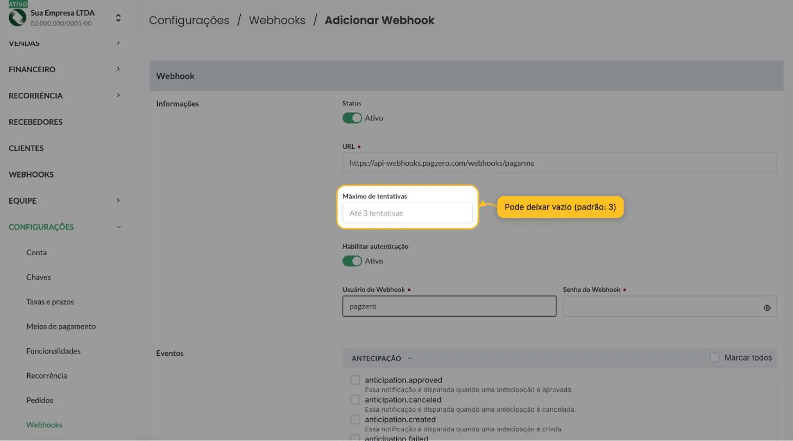Viewport: 793px width, 441px height.
Task: Go to Configurações breadcrumb
Action: coord(189,20)
